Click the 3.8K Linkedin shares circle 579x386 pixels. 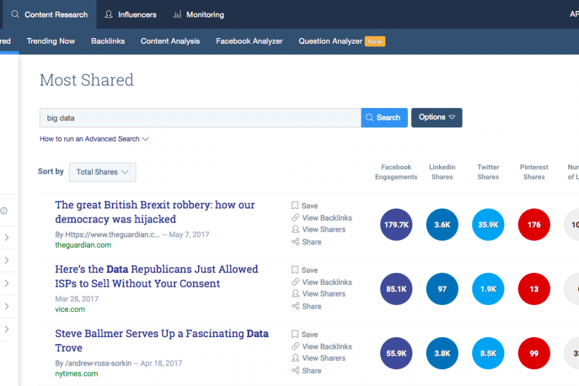(442, 353)
